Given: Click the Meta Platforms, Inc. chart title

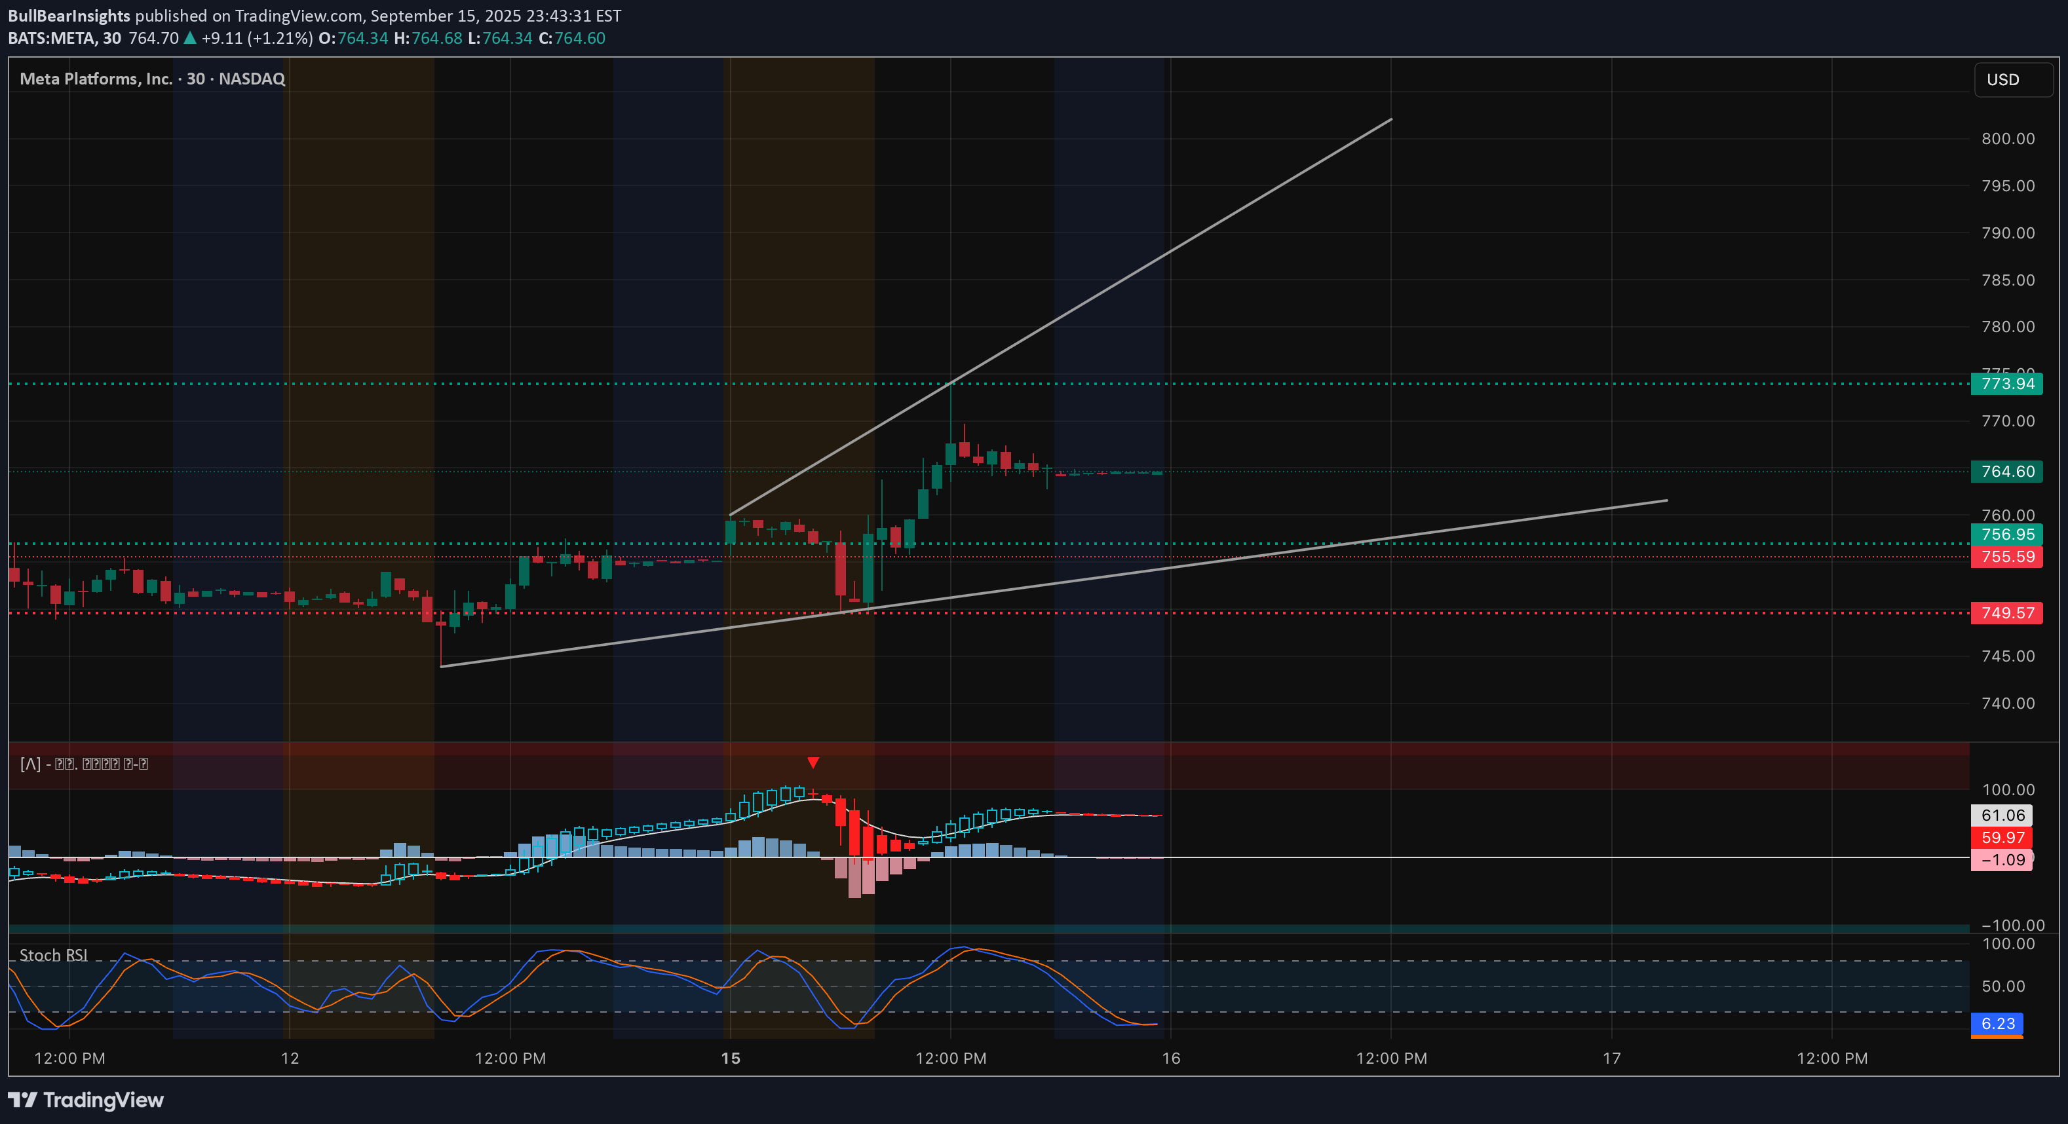Looking at the screenshot, I should pos(153,79).
